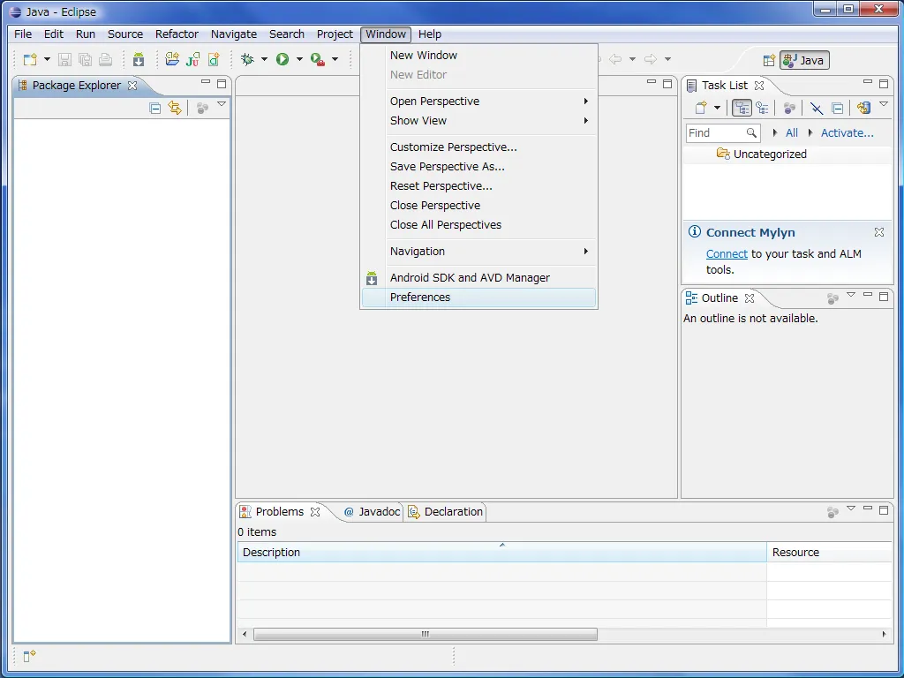Open the New Task dropdown arrow

click(717, 108)
